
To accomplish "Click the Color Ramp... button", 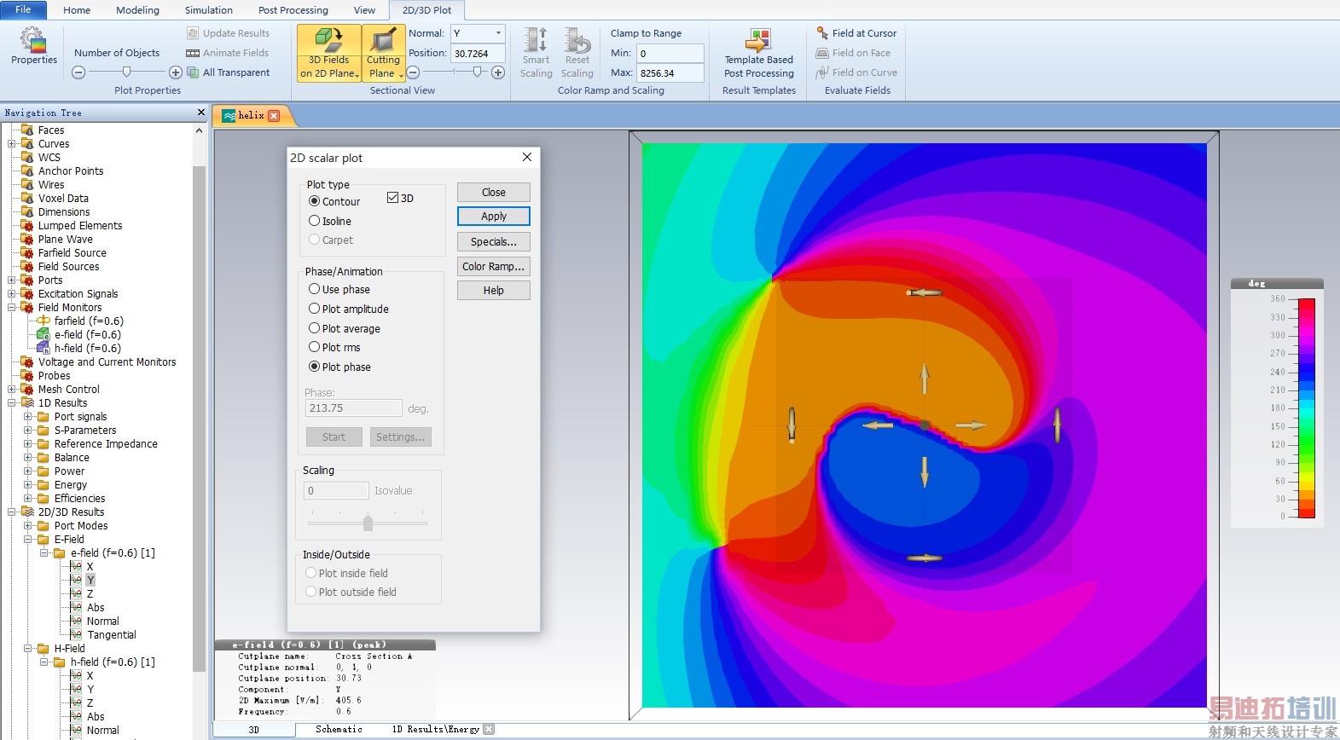I will 493,266.
